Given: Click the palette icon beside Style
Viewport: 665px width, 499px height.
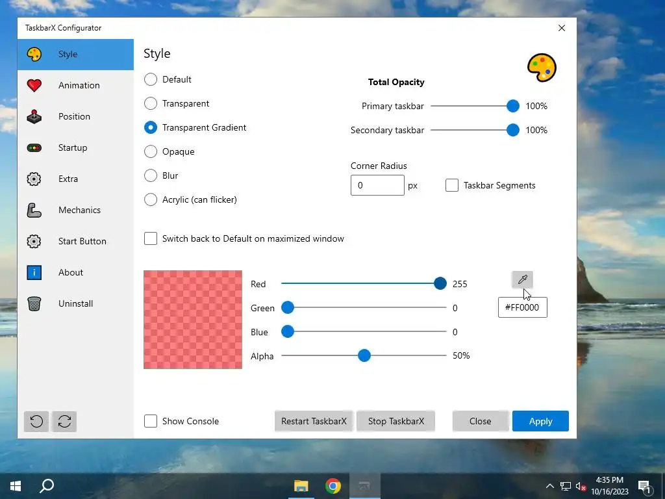Looking at the screenshot, I should [34, 55].
